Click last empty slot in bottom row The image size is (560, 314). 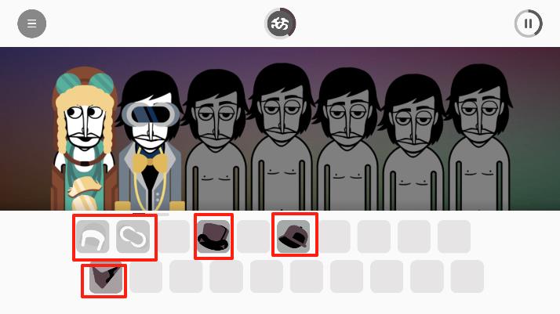[467, 276]
